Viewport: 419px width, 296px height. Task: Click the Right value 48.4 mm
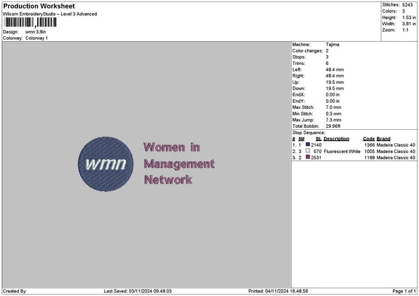(x=335, y=76)
